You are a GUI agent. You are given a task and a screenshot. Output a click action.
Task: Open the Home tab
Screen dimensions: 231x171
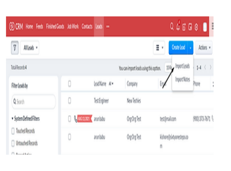pyautogui.click(x=29, y=27)
